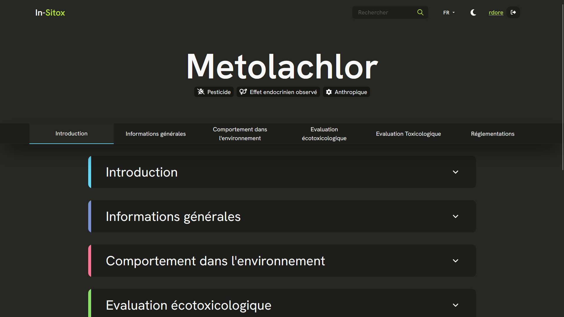
Task: Click the Pesticide badge button
Action: 214,92
